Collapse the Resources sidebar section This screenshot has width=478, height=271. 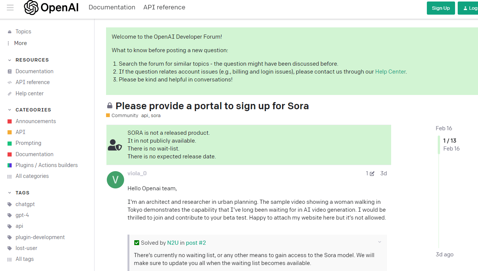pyautogui.click(x=9, y=60)
